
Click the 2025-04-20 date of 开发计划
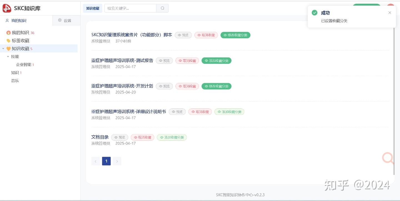click(126, 92)
